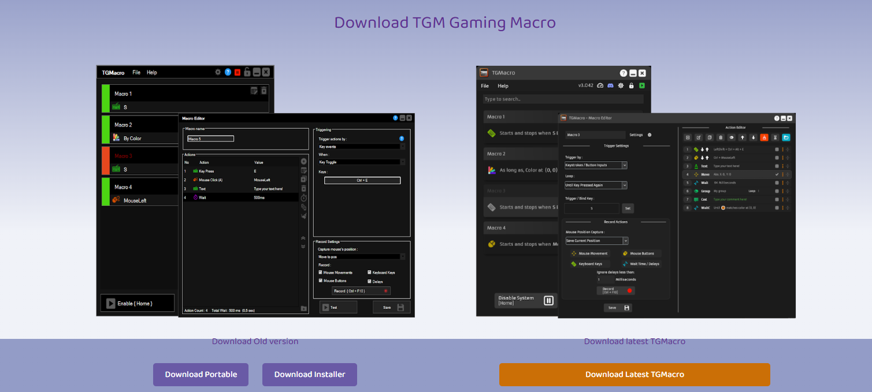Move action up with double chevron up icon
This screenshot has width=872, height=392.
[303, 238]
